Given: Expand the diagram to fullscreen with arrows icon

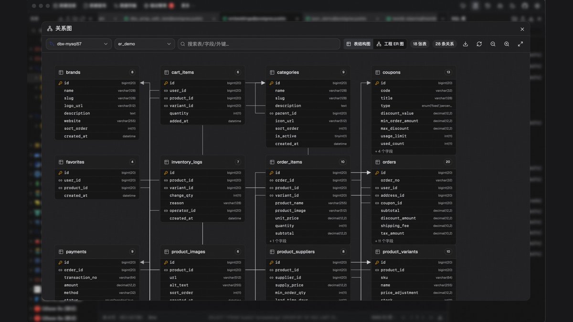Looking at the screenshot, I should [520, 44].
